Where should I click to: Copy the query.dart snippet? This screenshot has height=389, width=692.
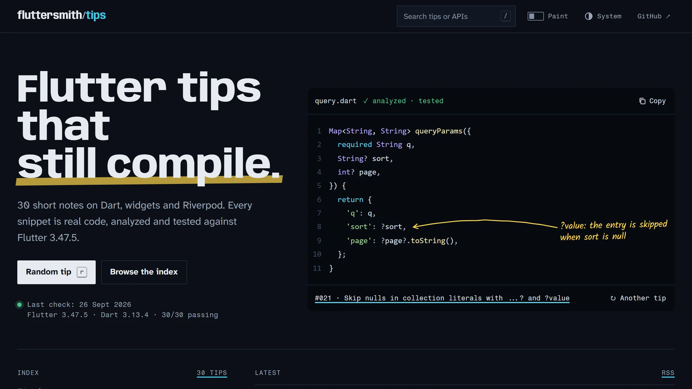[x=652, y=101]
